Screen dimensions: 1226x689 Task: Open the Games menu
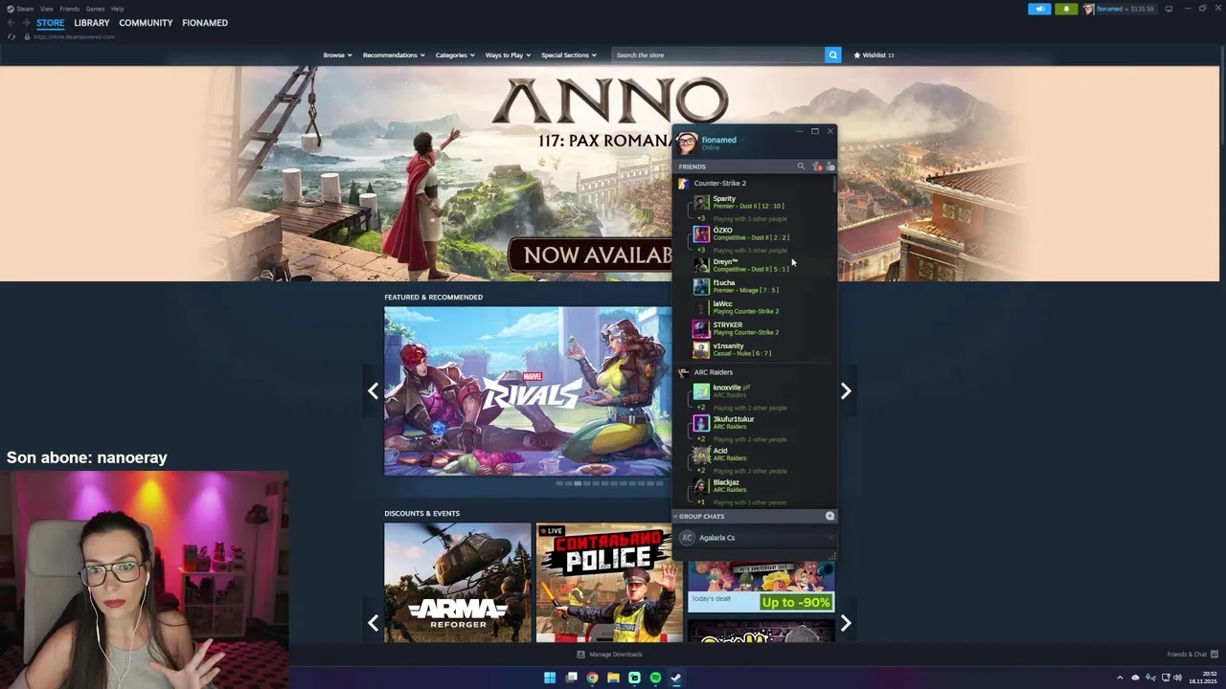[x=95, y=9]
